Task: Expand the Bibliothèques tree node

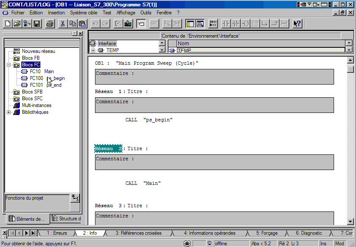Action: pyautogui.click(x=8, y=112)
